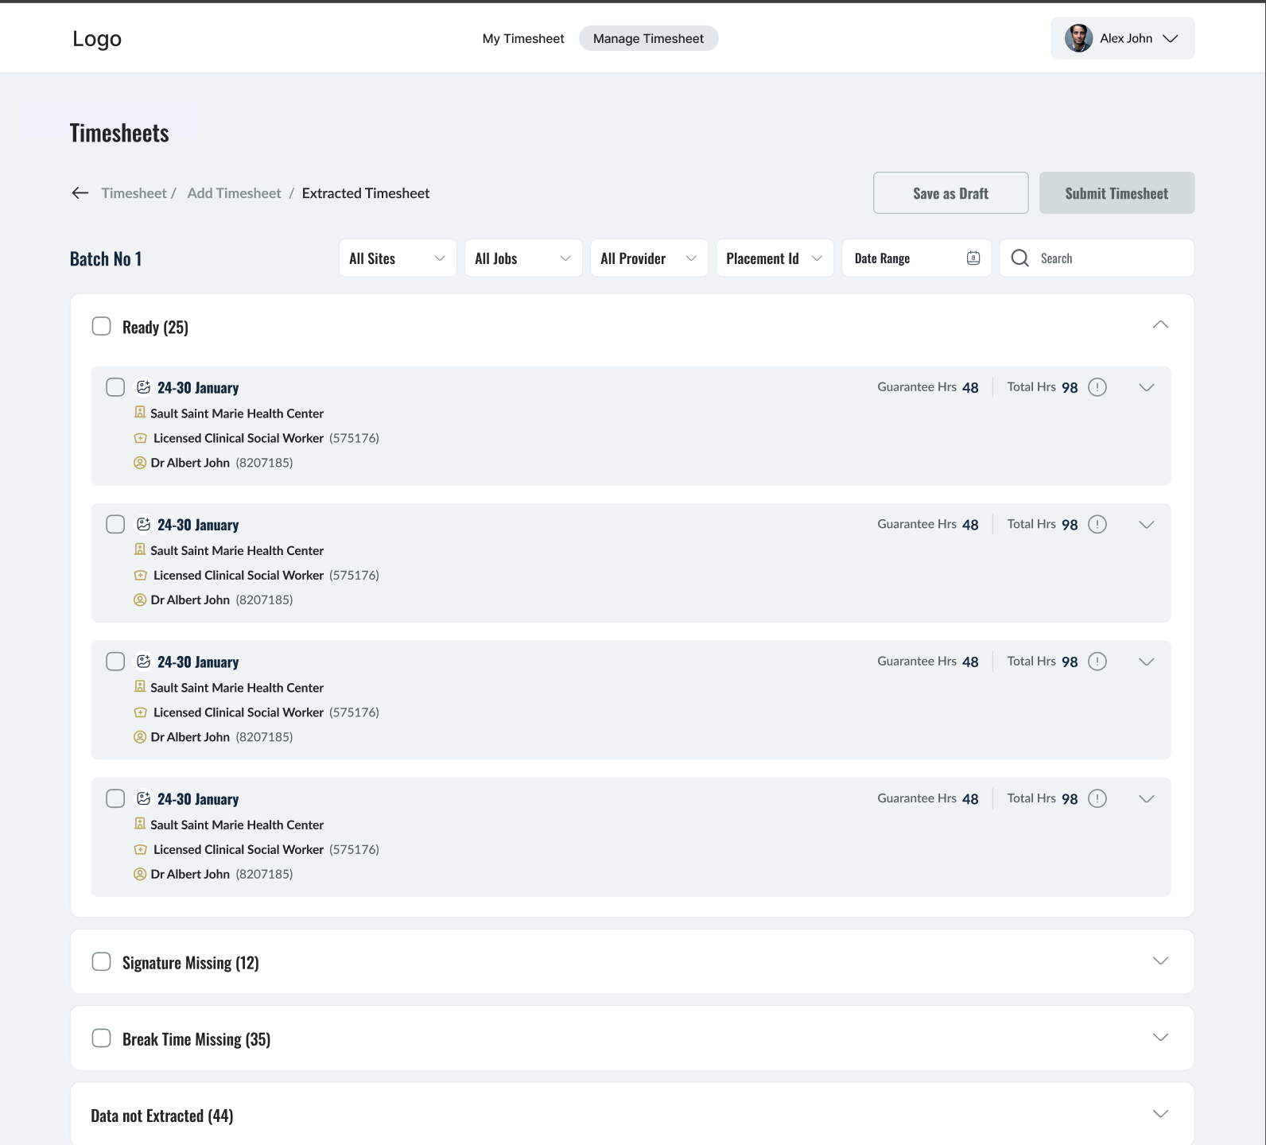Click info icon on first timesheet row
Image resolution: width=1266 pixels, height=1145 pixels.
click(1097, 387)
